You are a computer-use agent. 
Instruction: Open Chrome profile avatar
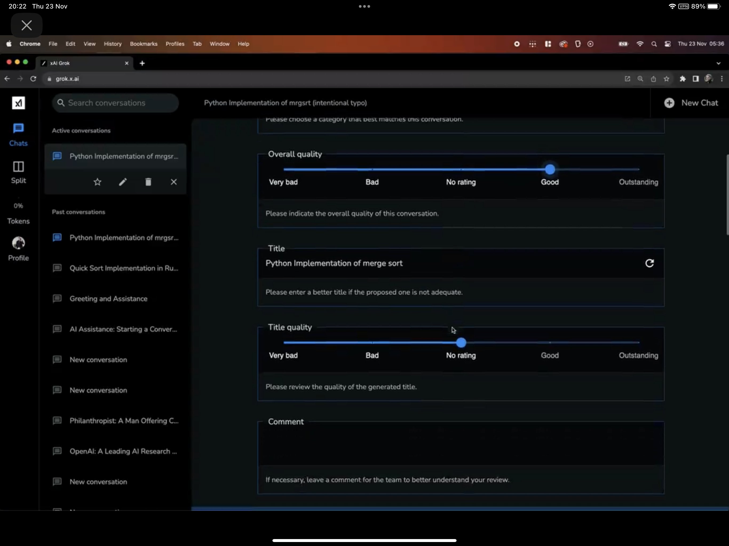click(708, 79)
